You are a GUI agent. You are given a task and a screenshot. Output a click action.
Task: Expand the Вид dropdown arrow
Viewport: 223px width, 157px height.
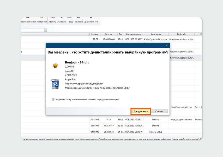pos(73,19)
